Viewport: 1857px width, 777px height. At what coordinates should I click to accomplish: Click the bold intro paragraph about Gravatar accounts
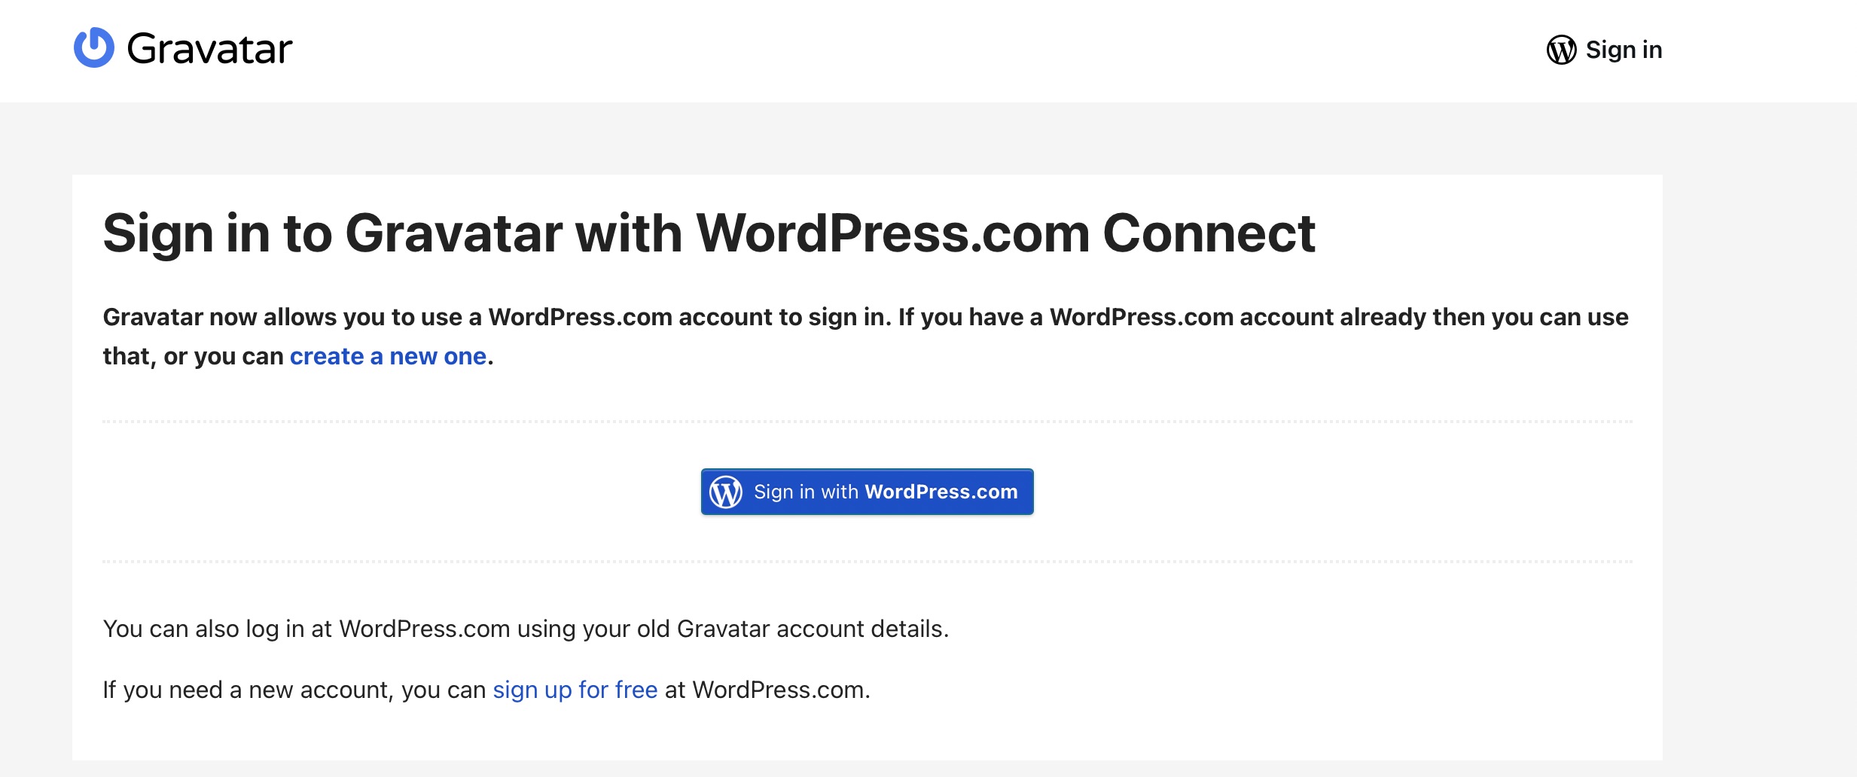(866, 336)
